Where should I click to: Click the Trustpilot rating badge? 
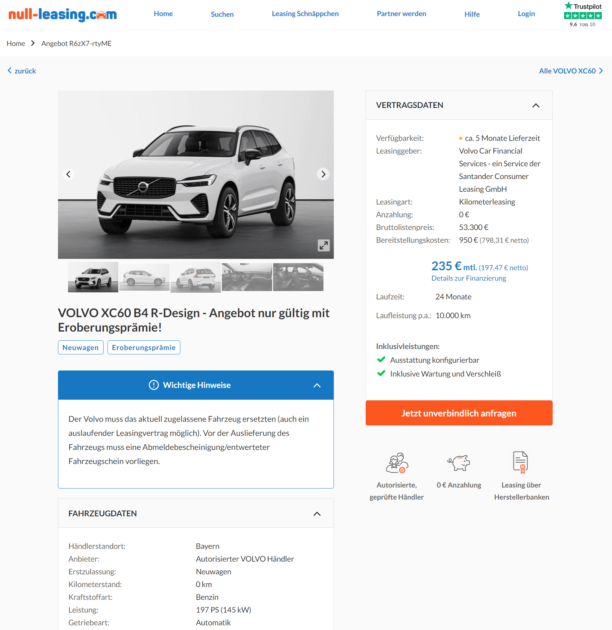pyautogui.click(x=583, y=15)
